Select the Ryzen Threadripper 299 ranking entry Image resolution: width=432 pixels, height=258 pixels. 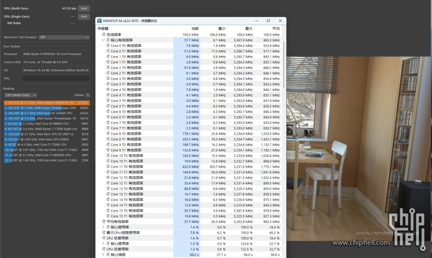coord(47,108)
